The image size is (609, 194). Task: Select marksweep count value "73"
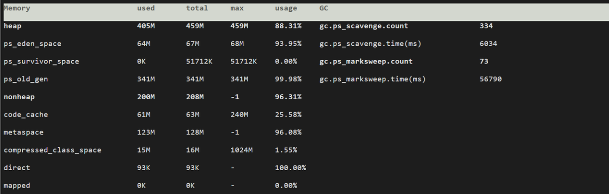[484, 62]
